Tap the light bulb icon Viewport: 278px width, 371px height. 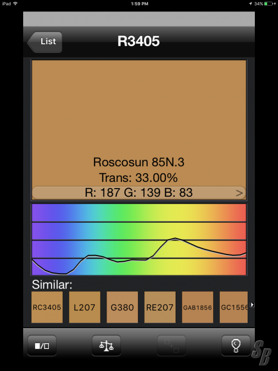coord(236,346)
